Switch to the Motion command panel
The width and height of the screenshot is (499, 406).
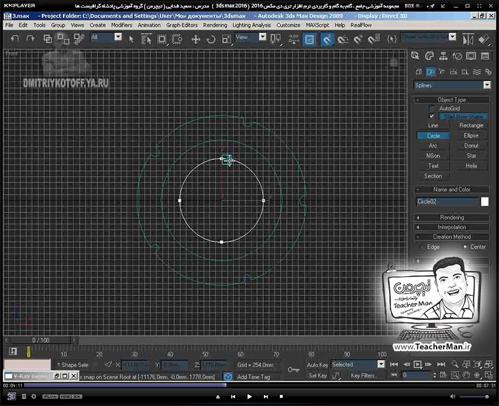click(x=457, y=56)
